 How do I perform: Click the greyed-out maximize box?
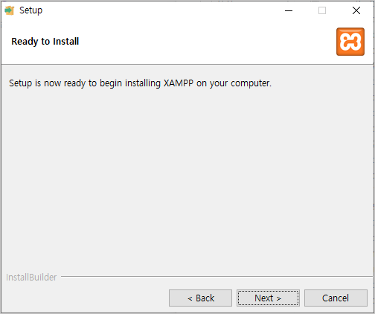[x=322, y=10]
